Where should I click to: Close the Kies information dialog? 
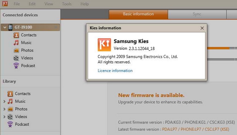(x=202, y=28)
